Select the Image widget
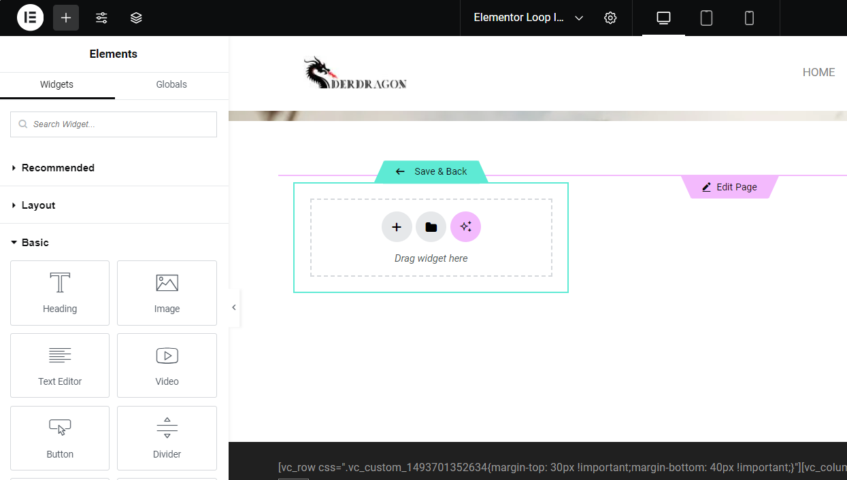Image resolution: width=847 pixels, height=480 pixels. (167, 293)
